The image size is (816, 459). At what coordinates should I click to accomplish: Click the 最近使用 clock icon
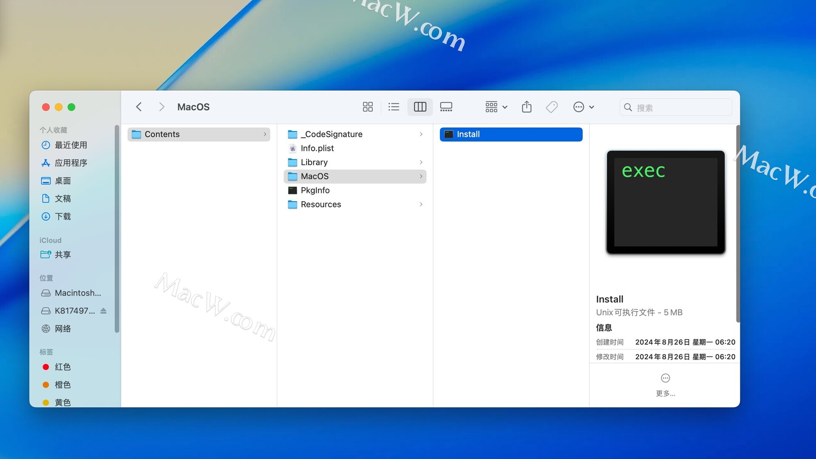pos(46,145)
